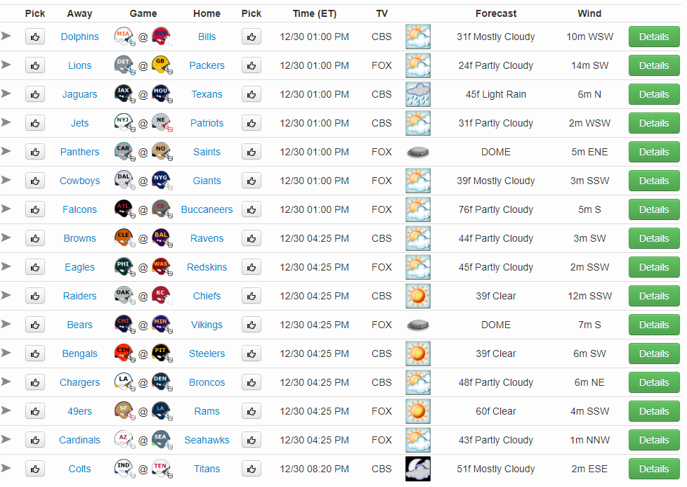Click the Steelers PIT helmet icon

pos(162,353)
